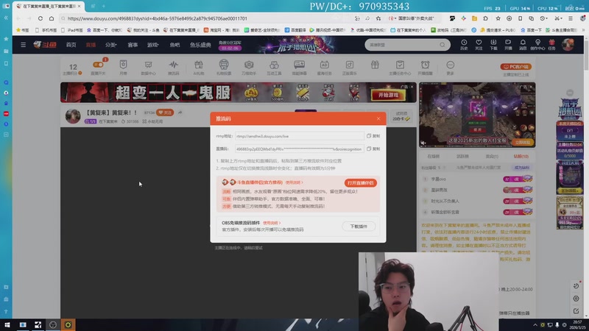Open 鱼吧 in Douyu navigation

[174, 45]
